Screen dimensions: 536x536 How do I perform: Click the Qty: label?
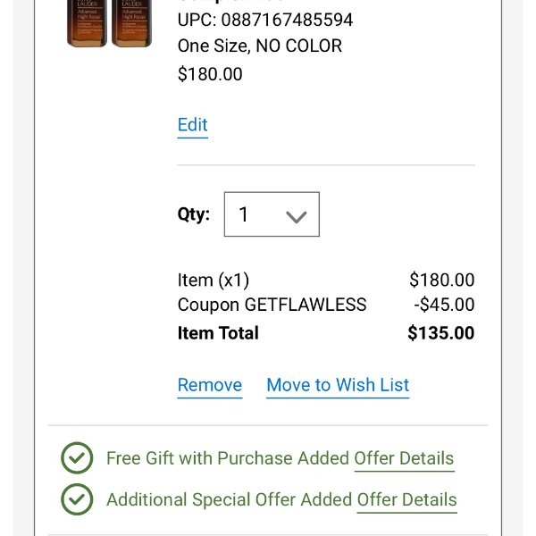pyautogui.click(x=194, y=214)
